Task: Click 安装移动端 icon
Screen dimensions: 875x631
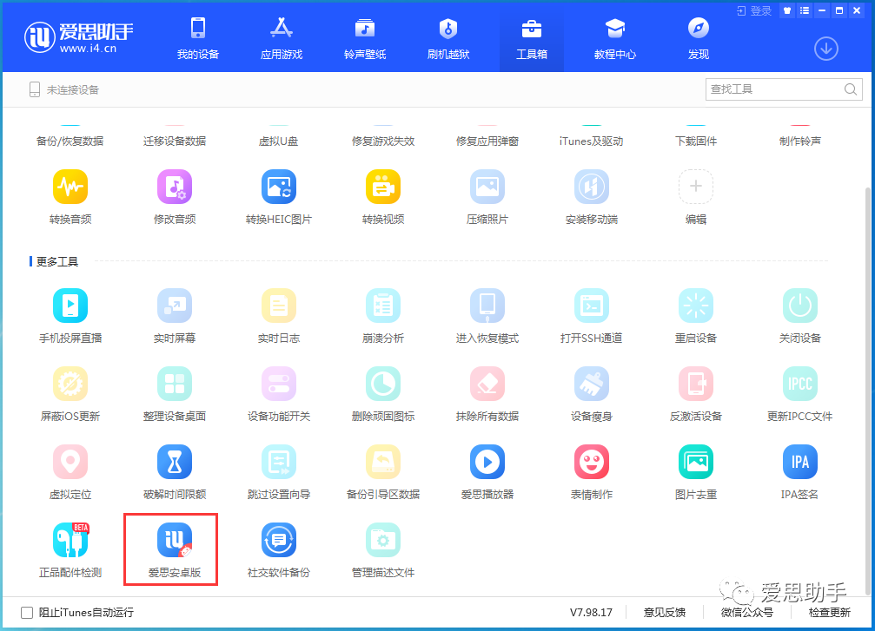Action: [592, 187]
